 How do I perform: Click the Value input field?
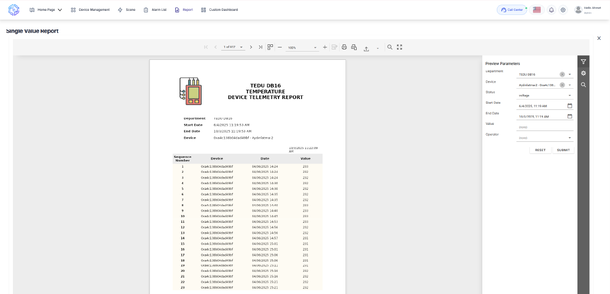[x=545, y=127]
